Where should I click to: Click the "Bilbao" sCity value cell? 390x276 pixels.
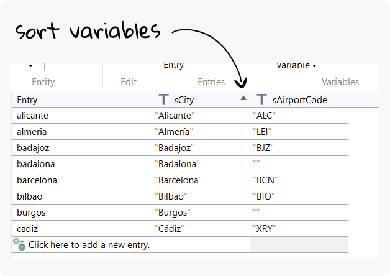pyautogui.click(x=201, y=196)
